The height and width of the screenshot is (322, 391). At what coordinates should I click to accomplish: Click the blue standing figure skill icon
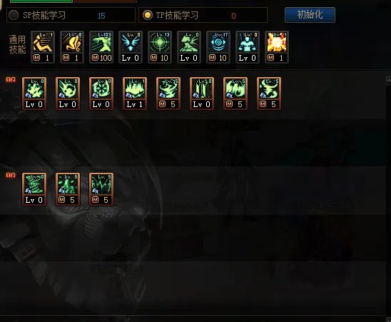coord(248,47)
